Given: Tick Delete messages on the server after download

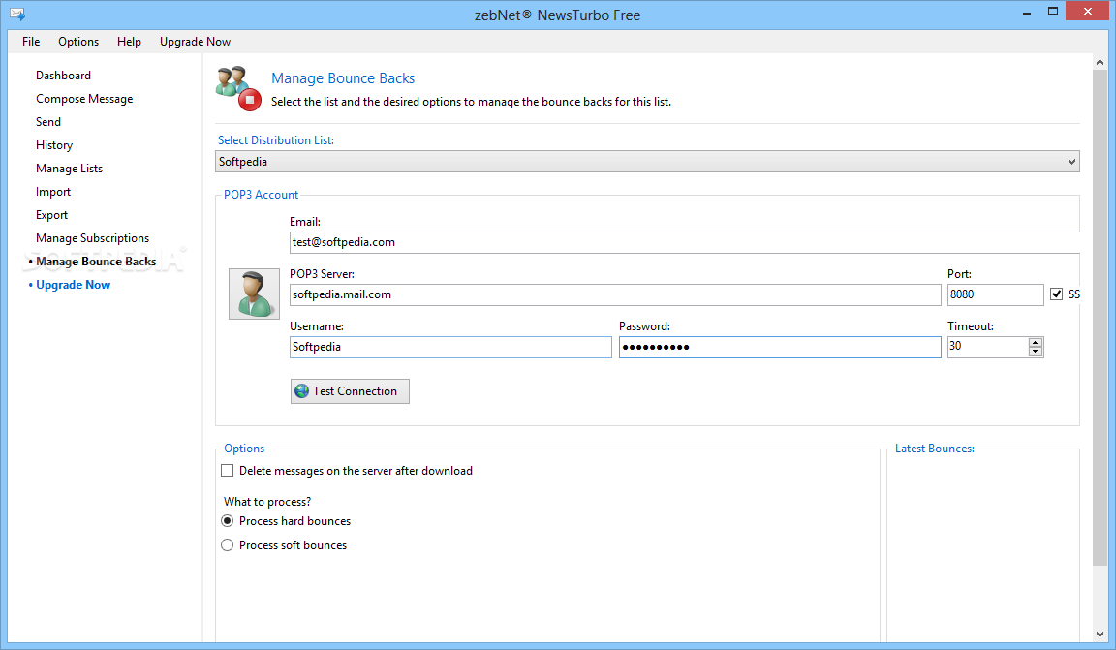Looking at the screenshot, I should click(227, 471).
